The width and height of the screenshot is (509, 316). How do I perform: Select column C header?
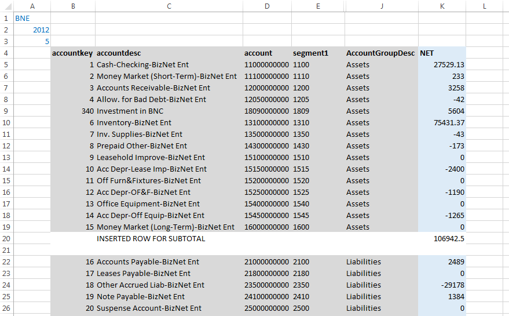pos(169,6)
